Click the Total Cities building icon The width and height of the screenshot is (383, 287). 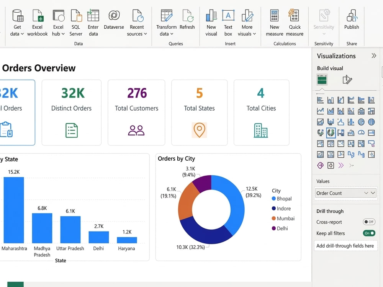coord(260,130)
